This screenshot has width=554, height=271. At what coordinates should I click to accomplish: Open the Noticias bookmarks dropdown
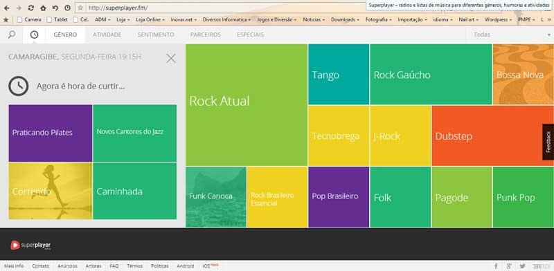coord(314,20)
